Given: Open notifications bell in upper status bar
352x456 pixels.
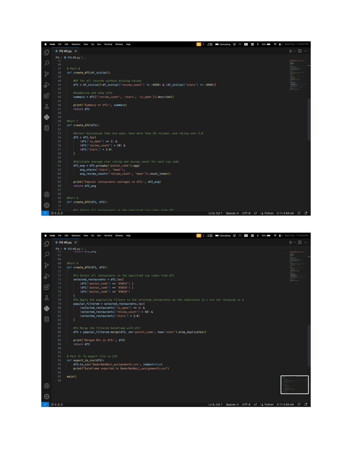Looking at the screenshot, I should (306, 213).
